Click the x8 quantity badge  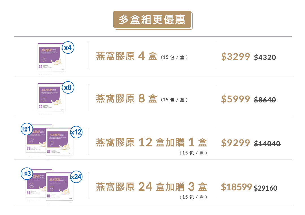pyautogui.click(x=68, y=88)
